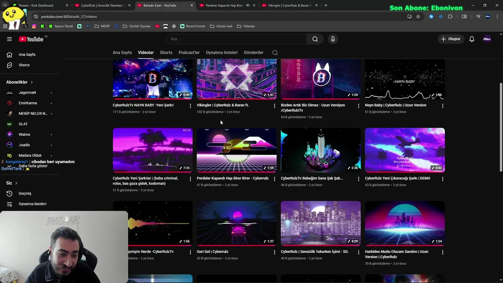Screen dimensions: 503x283
Task: Open options for Geri Gel video
Action: [274, 252]
